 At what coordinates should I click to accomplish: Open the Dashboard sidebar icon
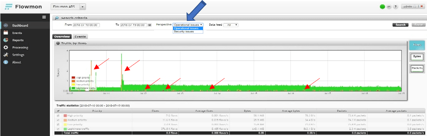(6, 25)
